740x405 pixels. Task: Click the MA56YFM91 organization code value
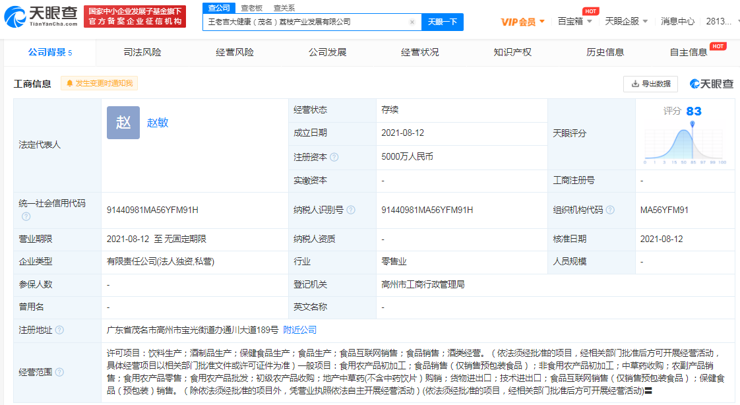[664, 210]
